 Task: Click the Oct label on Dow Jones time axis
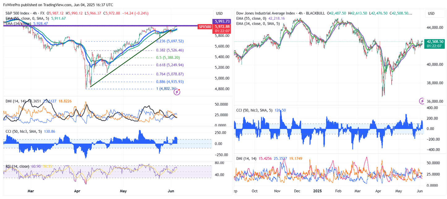[255, 191]
